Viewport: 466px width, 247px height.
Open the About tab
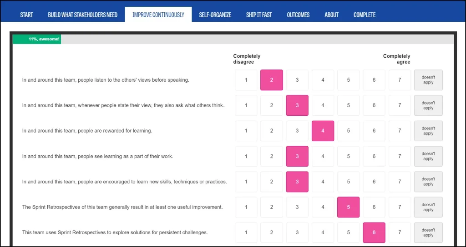(331, 15)
